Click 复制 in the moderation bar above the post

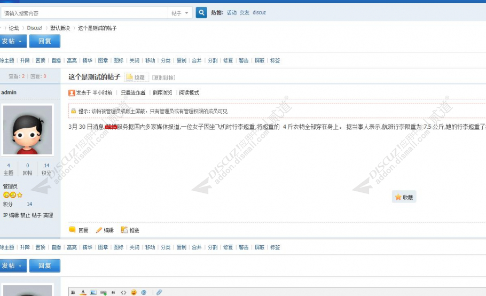point(182,60)
